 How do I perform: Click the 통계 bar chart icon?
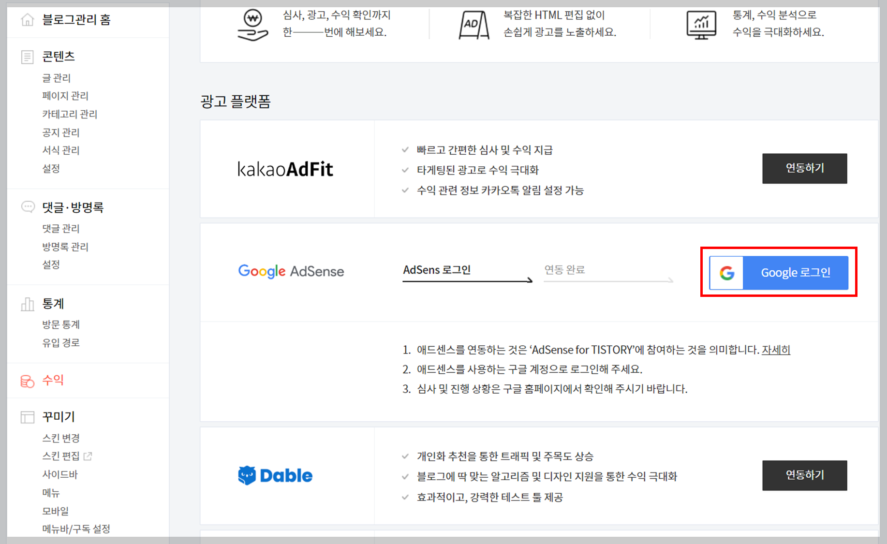click(x=28, y=304)
